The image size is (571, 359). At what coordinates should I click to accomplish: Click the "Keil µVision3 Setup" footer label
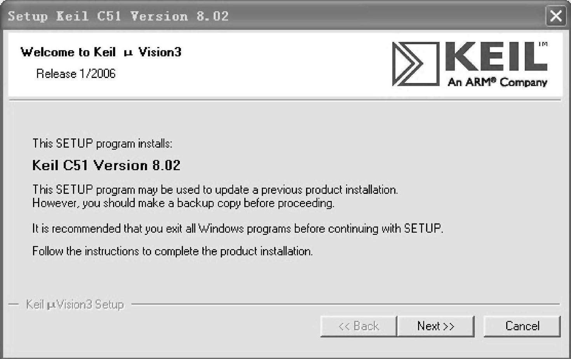(x=75, y=305)
